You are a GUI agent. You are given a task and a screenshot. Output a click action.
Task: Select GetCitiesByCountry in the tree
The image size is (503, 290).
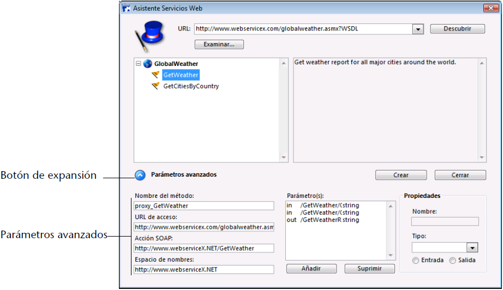click(x=191, y=86)
